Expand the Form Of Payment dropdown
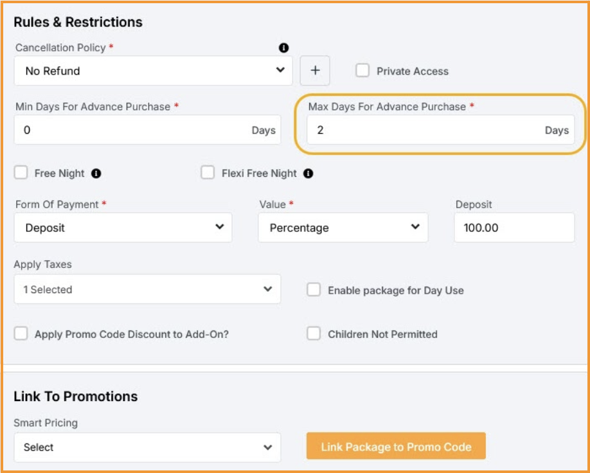Image resolution: width=590 pixels, height=473 pixels. click(123, 228)
